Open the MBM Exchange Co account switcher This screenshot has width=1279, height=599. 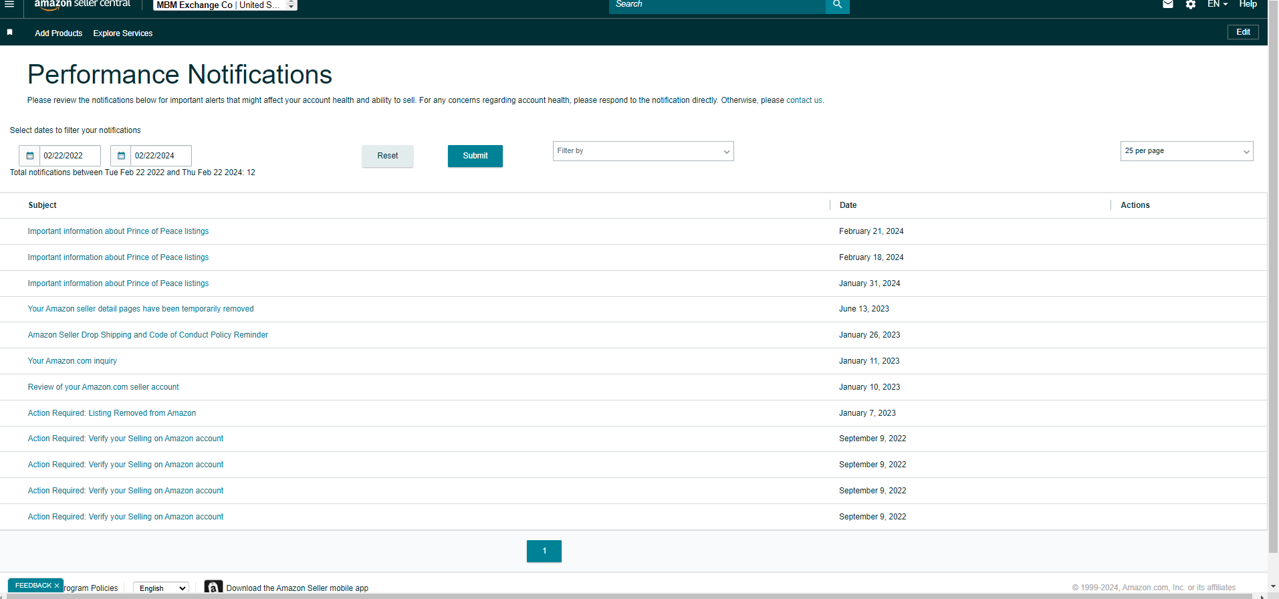[225, 5]
